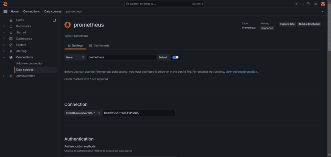Screen dimensions: 331x157
Task: Click the Search or jump to box
Action: click(x=165, y=4)
